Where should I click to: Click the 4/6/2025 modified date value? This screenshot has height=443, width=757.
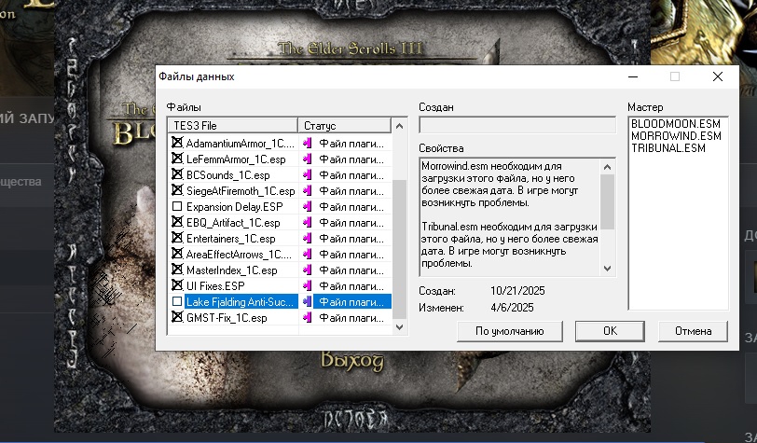coord(512,308)
